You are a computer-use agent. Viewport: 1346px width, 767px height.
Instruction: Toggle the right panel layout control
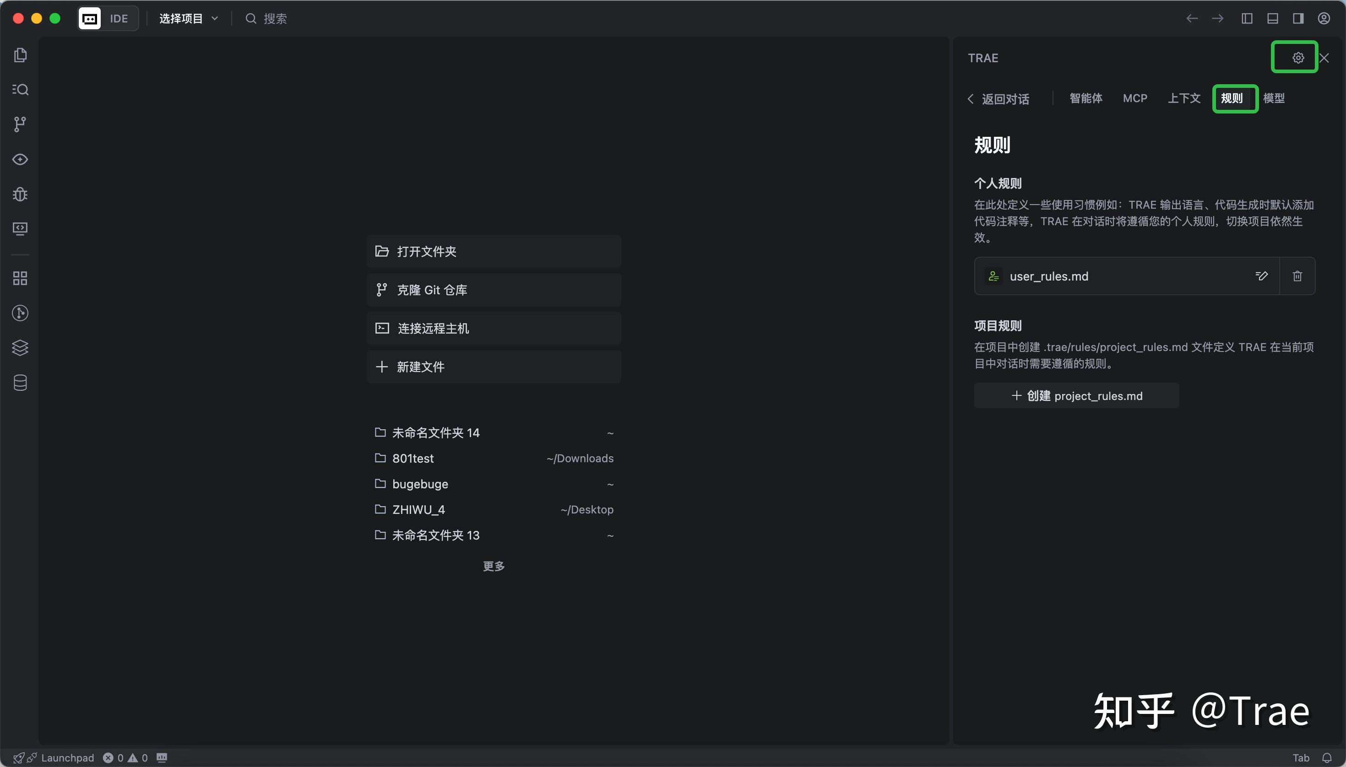coord(1298,18)
